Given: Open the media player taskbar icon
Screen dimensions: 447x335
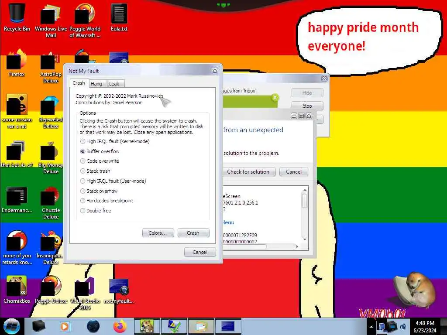Looking at the screenshot, I should click(65, 326).
